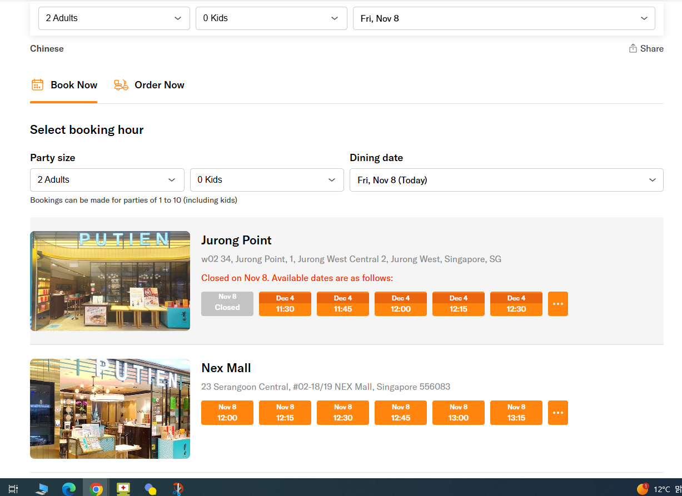
Task: Open the top Fri, Nov 8 date dropdown
Action: pyautogui.click(x=504, y=18)
